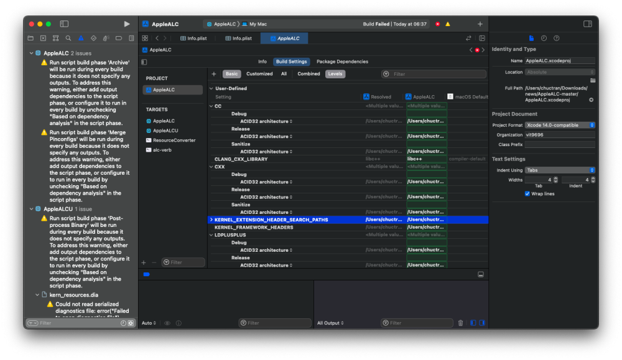Select the Basic settings filter
Viewport: 622px width, 360px height.
(x=231, y=74)
